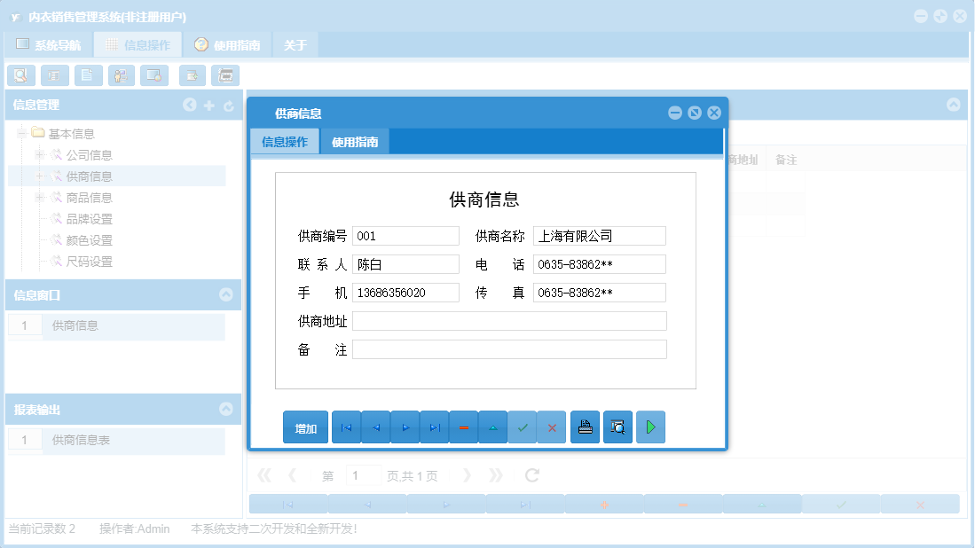Viewport: 975px width, 548px height.
Task: Delete the record with the red minus icon
Action: click(x=463, y=427)
